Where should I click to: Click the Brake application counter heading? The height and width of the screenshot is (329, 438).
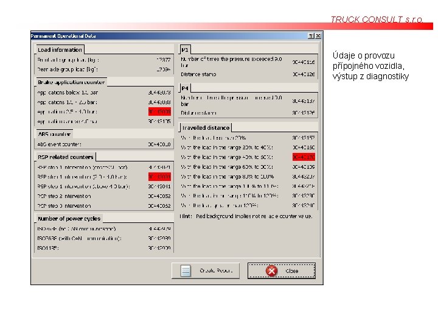pyautogui.click(x=71, y=82)
